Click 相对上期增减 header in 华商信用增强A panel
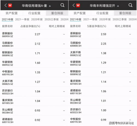The width and height of the screenshot is (137, 126). pos(57,26)
